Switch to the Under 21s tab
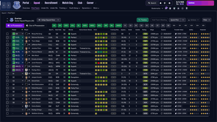Image resolution: width=217 pixels, height=122 pixels. click(45, 8)
